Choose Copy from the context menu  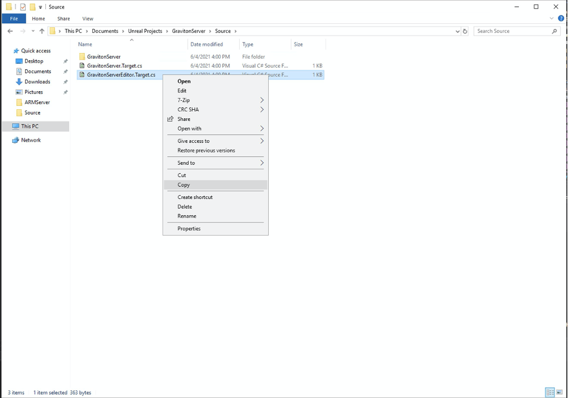click(184, 185)
